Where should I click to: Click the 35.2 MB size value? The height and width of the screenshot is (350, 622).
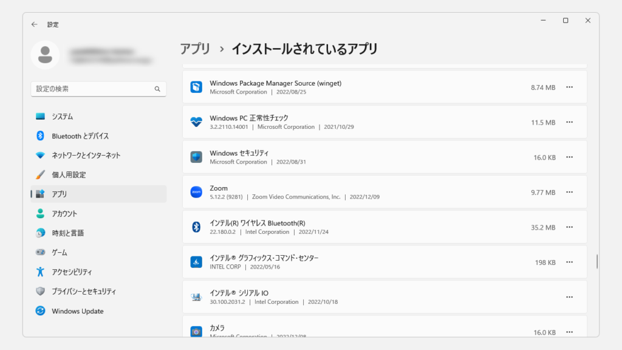click(543, 227)
